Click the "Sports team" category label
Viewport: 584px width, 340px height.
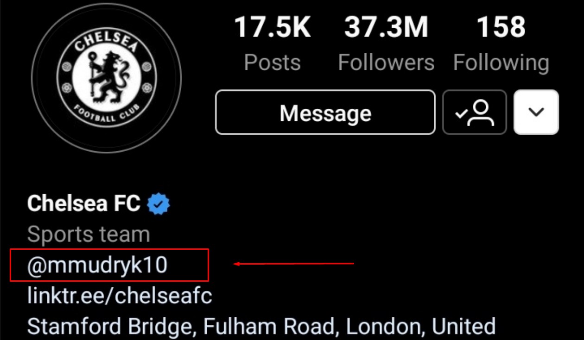pyautogui.click(x=89, y=235)
